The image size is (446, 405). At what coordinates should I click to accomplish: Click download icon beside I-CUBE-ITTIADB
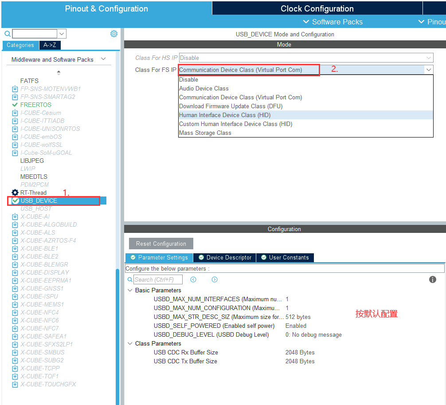coord(15,121)
